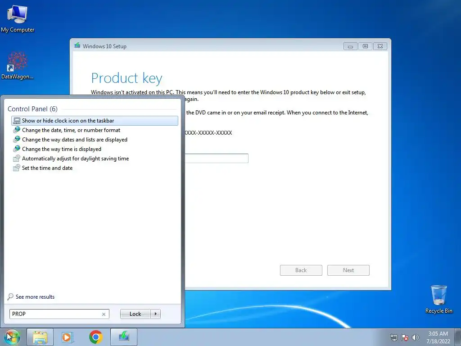Screen dimensions: 461x346
Task: Open Windows Media Player taskbar icon
Action: coord(67,337)
